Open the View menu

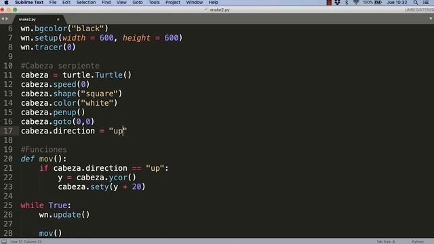121,3
